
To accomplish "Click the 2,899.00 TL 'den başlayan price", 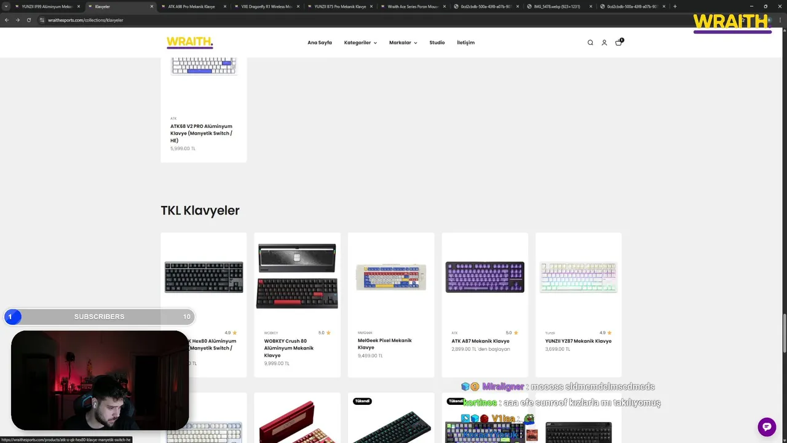I will click(481, 349).
